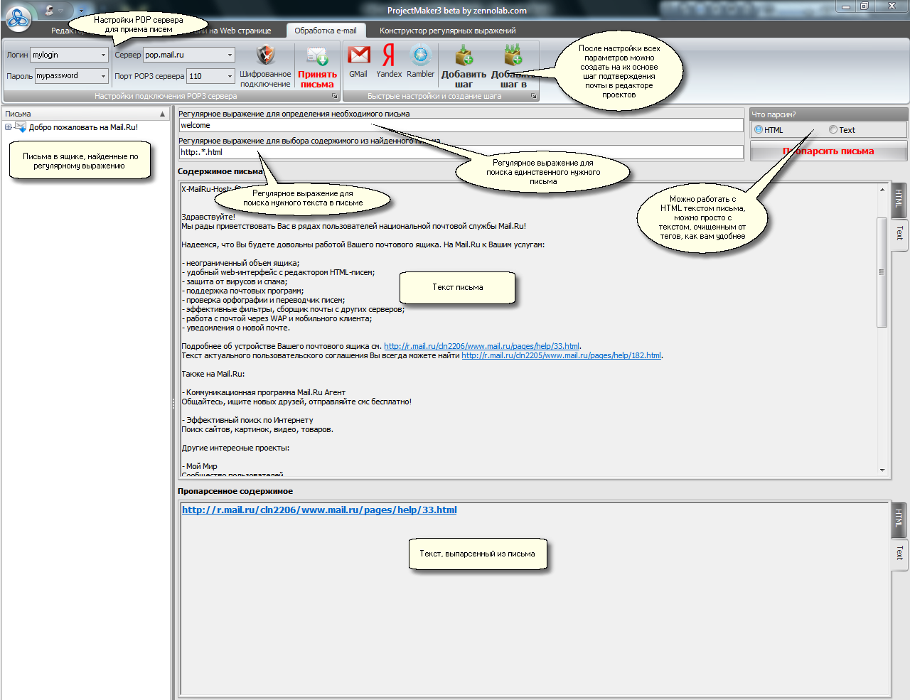Expand the Добро пожаловать на Mail.Ru tree node
This screenshot has width=910, height=700.
(8, 127)
